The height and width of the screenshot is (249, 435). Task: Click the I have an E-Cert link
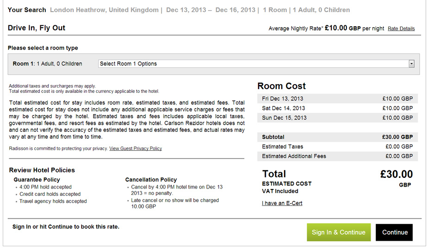click(282, 203)
